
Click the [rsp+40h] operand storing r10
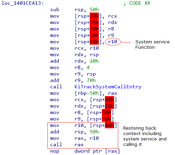click(89, 42)
